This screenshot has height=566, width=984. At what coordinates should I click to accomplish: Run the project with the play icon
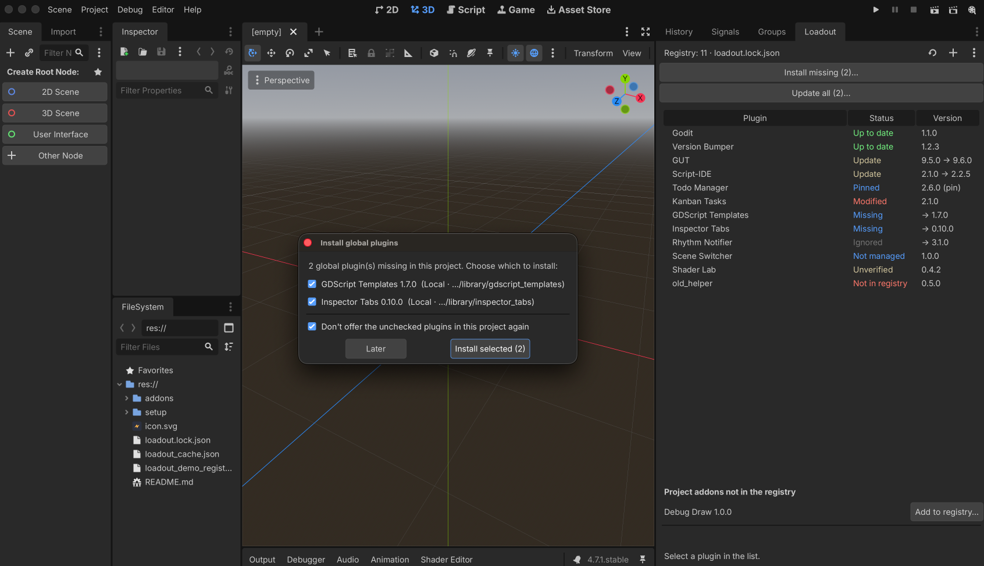876,10
